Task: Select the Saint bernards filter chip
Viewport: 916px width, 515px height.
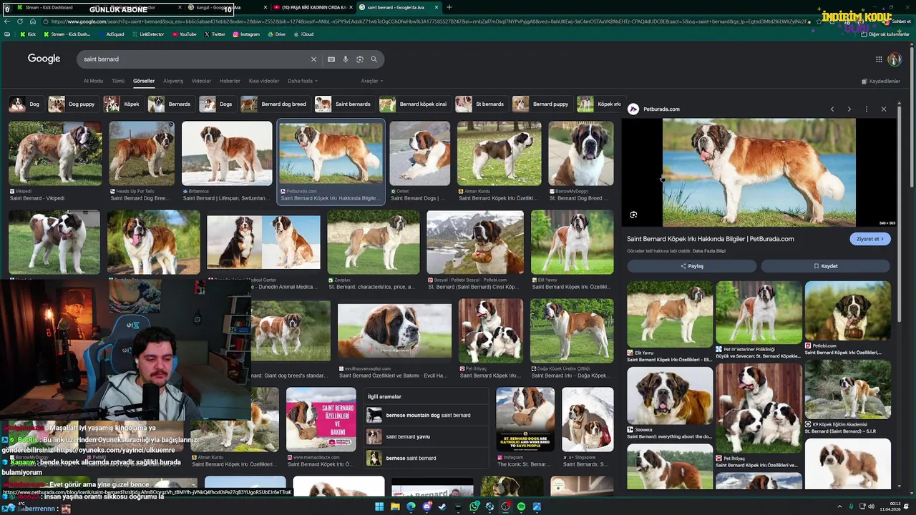Action: pyautogui.click(x=343, y=104)
